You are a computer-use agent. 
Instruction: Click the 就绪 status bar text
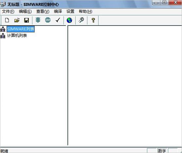4,151
